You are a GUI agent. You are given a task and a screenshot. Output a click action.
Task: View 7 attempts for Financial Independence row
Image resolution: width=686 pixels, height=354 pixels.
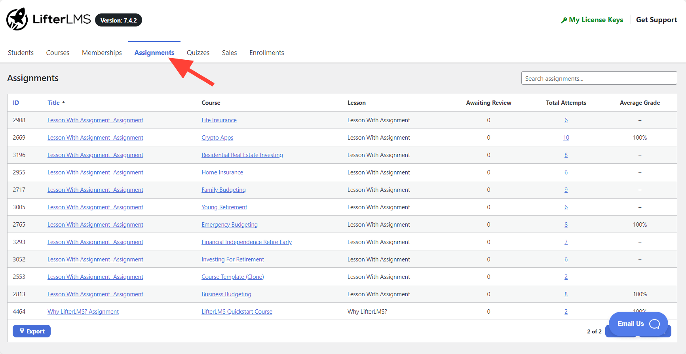566,242
